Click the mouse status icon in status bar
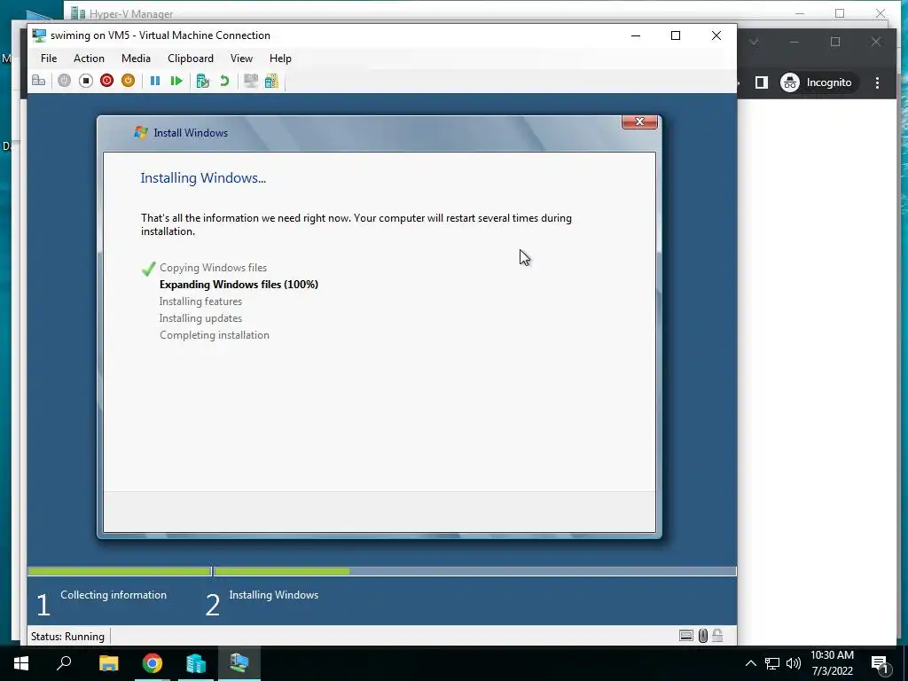This screenshot has width=908, height=681. click(702, 636)
